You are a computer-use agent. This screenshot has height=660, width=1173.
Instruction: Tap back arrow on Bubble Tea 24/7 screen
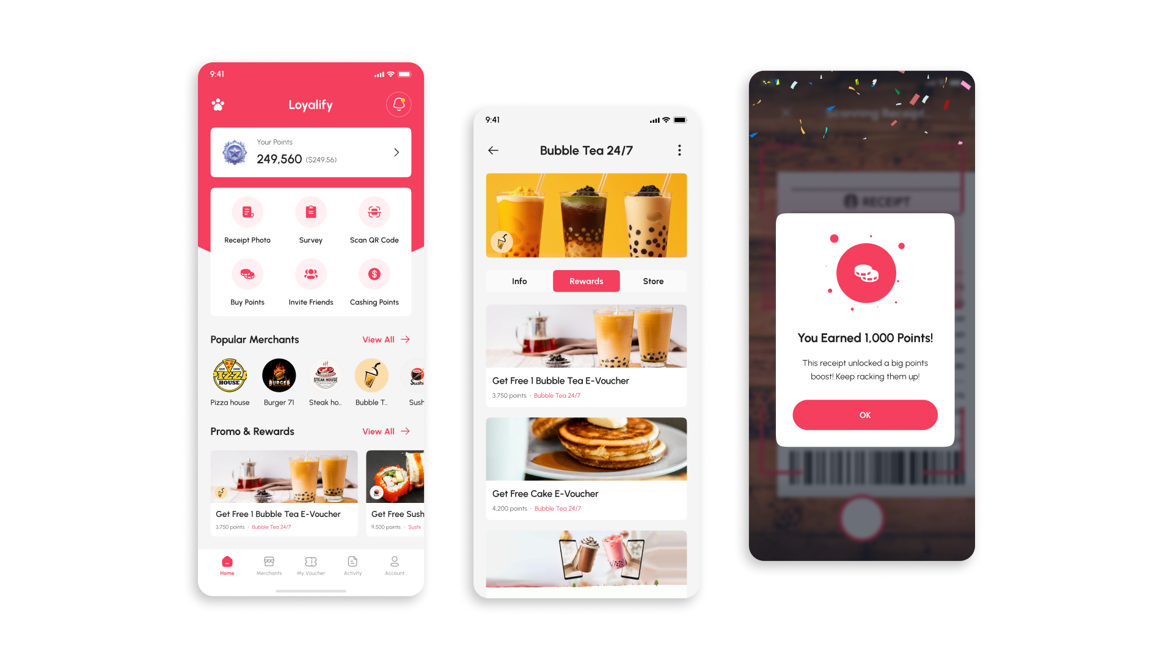pos(495,151)
